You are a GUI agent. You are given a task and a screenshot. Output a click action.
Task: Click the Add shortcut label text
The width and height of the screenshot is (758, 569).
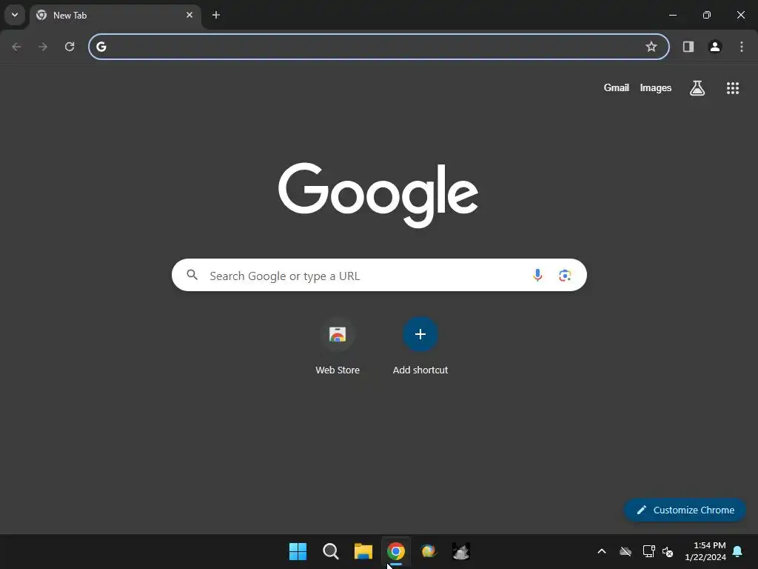[x=420, y=370]
